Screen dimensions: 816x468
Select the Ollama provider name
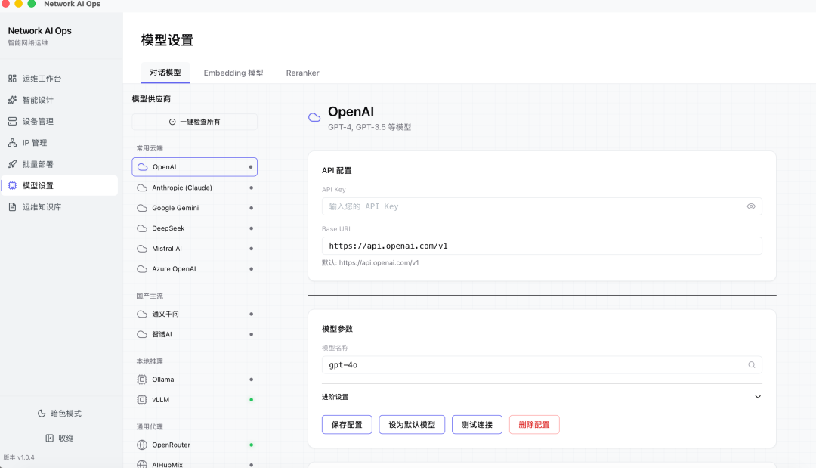point(163,380)
